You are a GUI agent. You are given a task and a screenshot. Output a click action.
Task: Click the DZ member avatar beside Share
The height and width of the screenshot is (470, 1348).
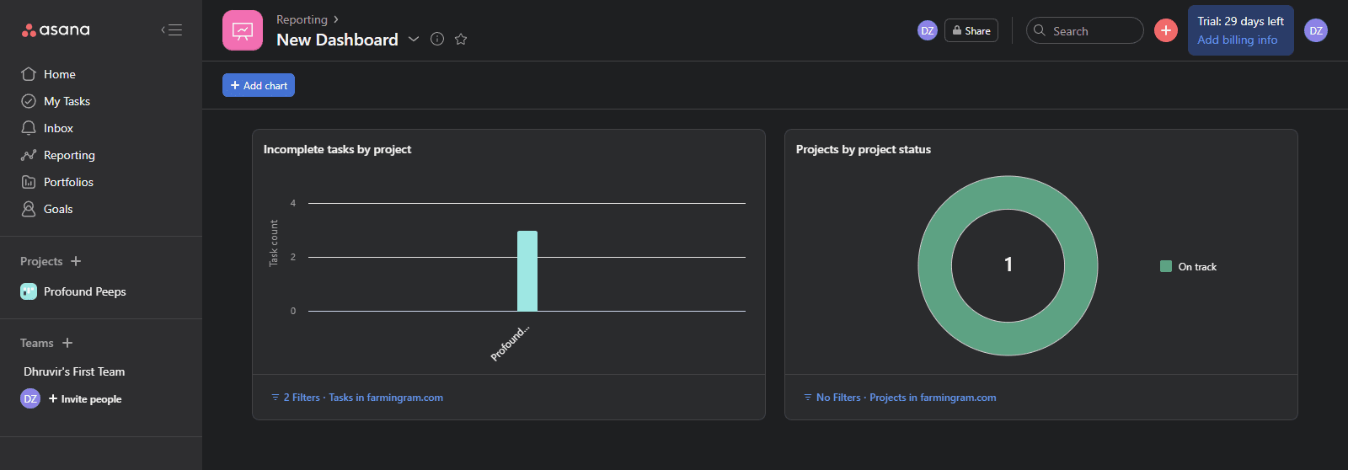928,30
